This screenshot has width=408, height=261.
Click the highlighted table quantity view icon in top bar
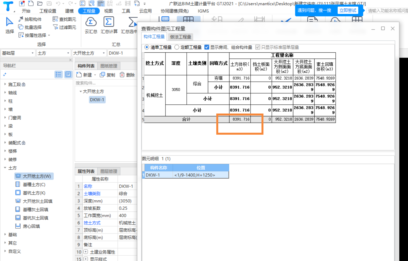[x=101, y=3]
